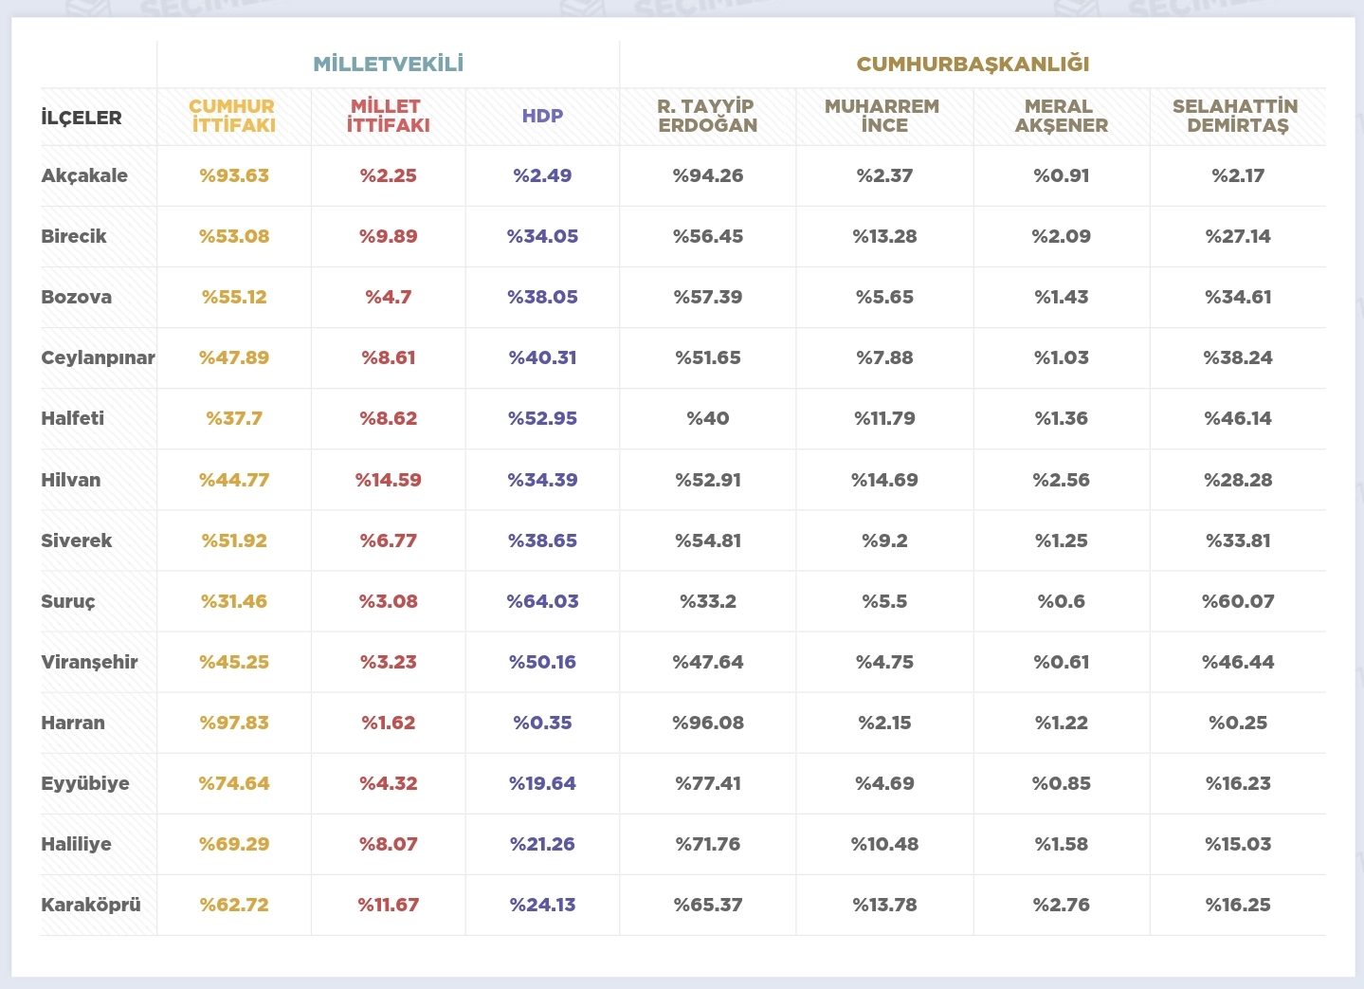Click Suruç HDP value %64.03
Image resolution: width=1364 pixels, height=989 pixels.
coord(542,601)
